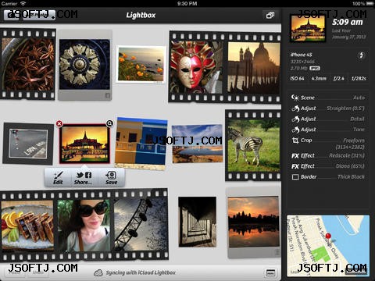Choose Edit in the photo popup
Viewport: 375px width, 281px height.
(58, 178)
